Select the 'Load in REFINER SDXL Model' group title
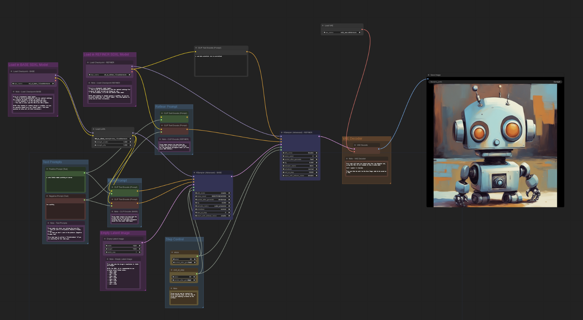Image resolution: width=583 pixels, height=320 pixels. click(x=106, y=55)
